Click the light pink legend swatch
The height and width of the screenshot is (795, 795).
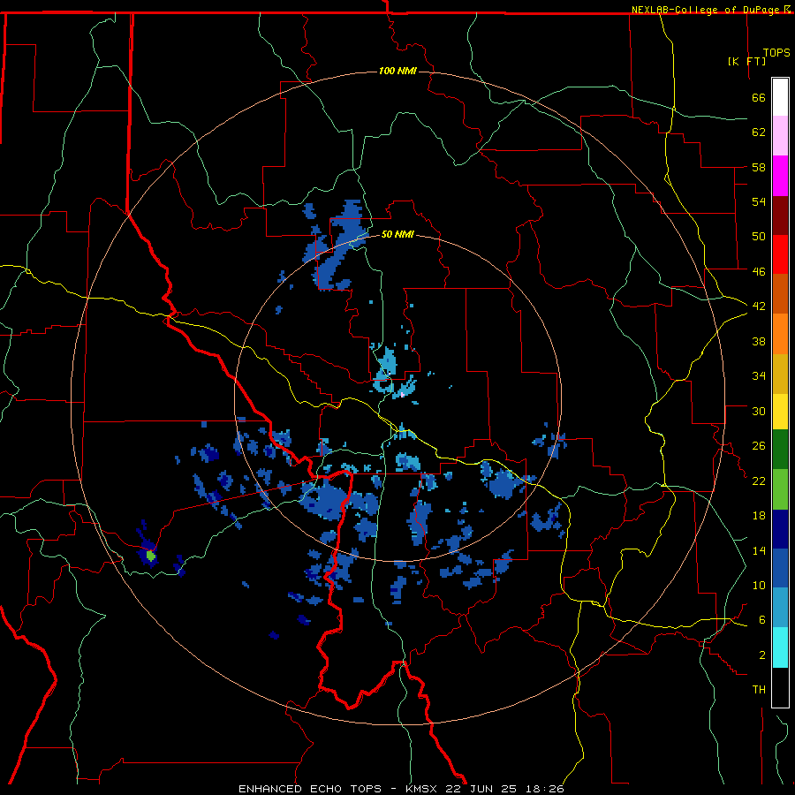pyautogui.click(x=780, y=135)
